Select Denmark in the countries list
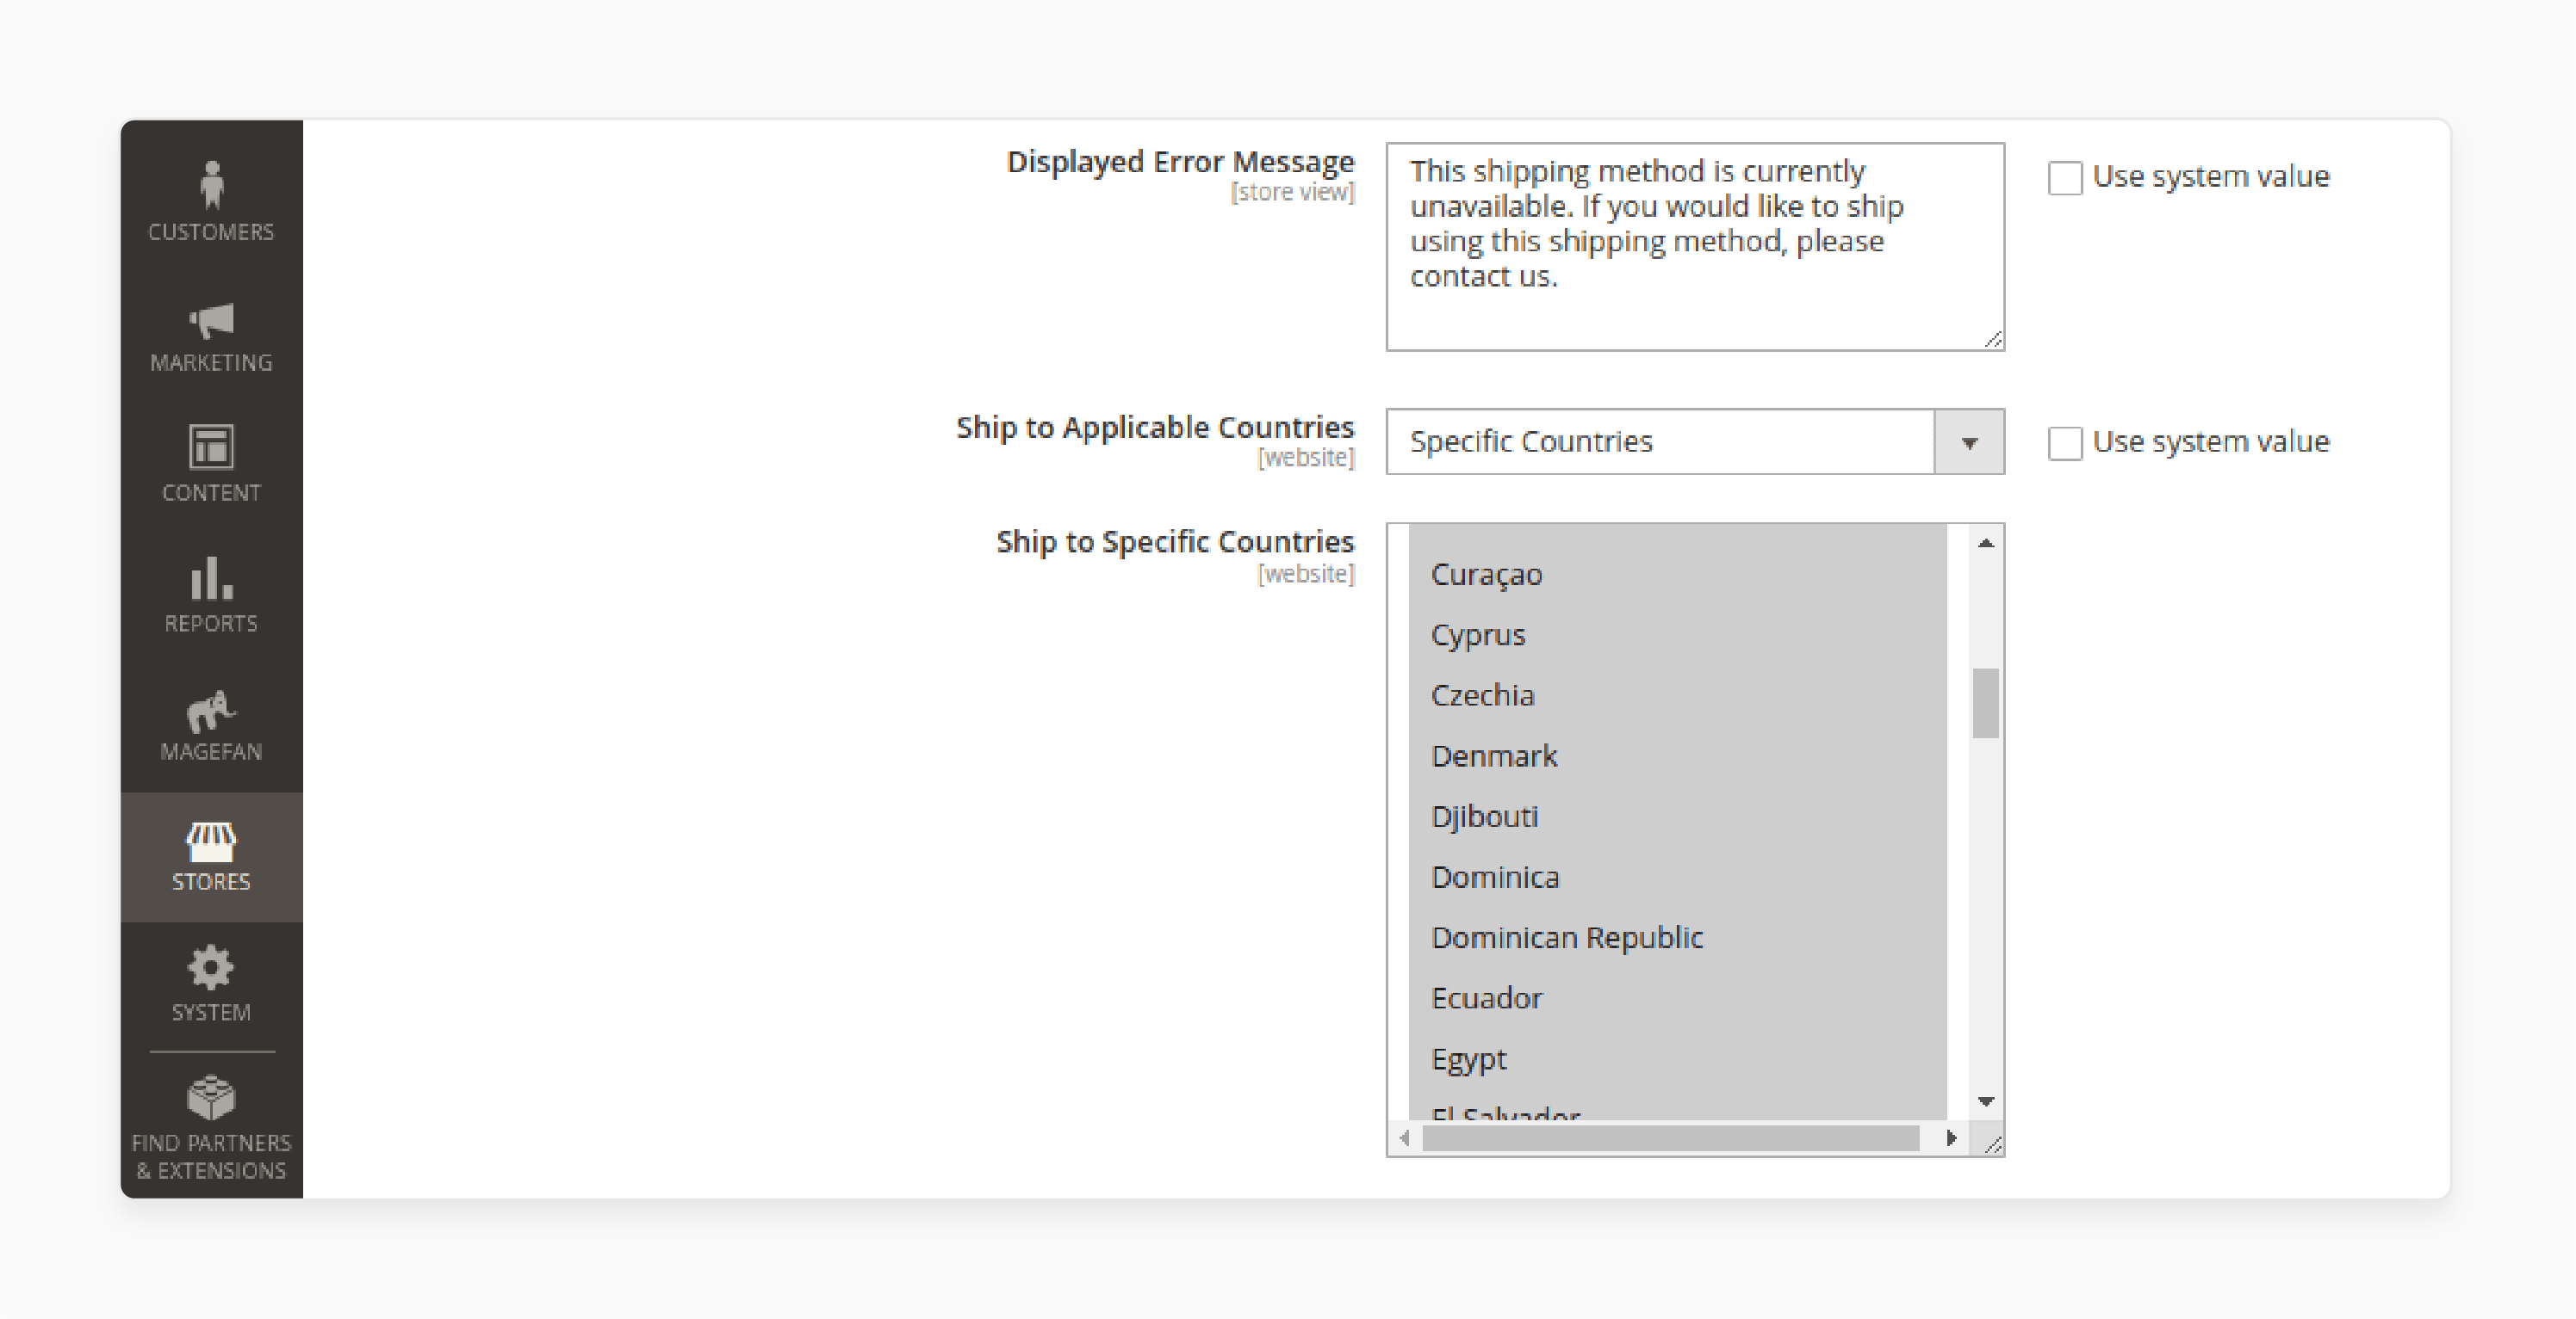The image size is (2576, 1319). [1677, 755]
